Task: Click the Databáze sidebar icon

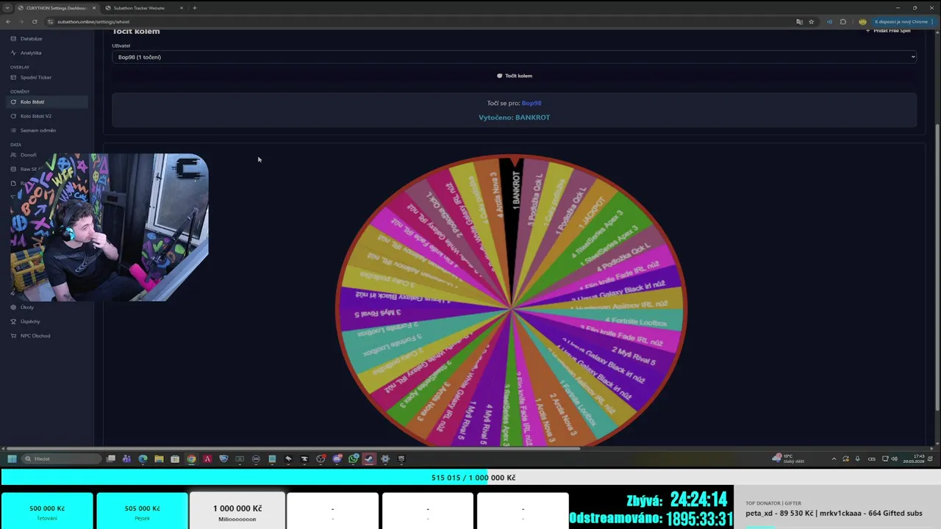Action: pos(13,38)
